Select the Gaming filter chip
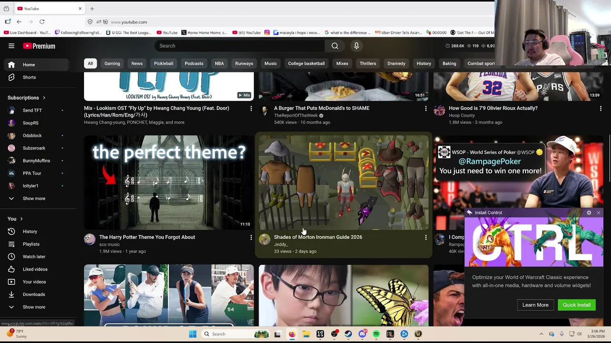This screenshot has height=343, width=611. (x=112, y=63)
